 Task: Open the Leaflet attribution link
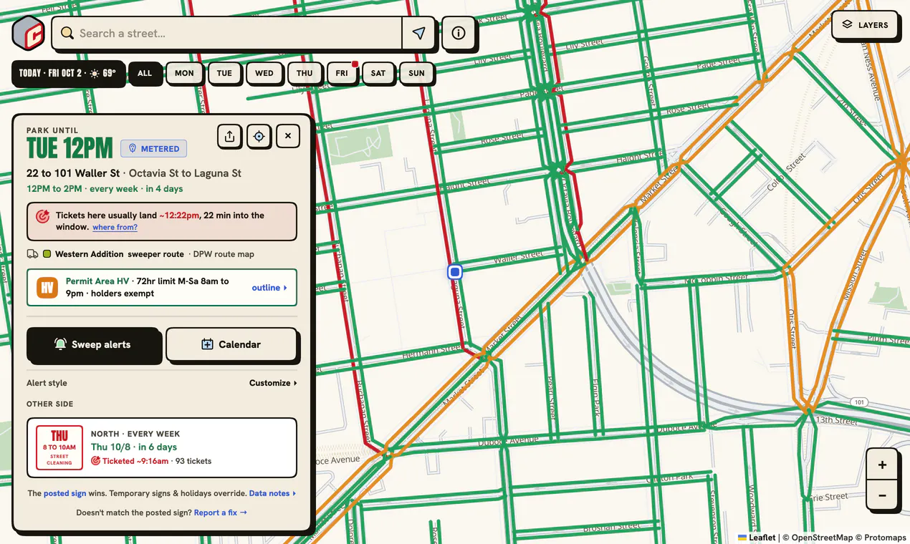[x=757, y=538]
